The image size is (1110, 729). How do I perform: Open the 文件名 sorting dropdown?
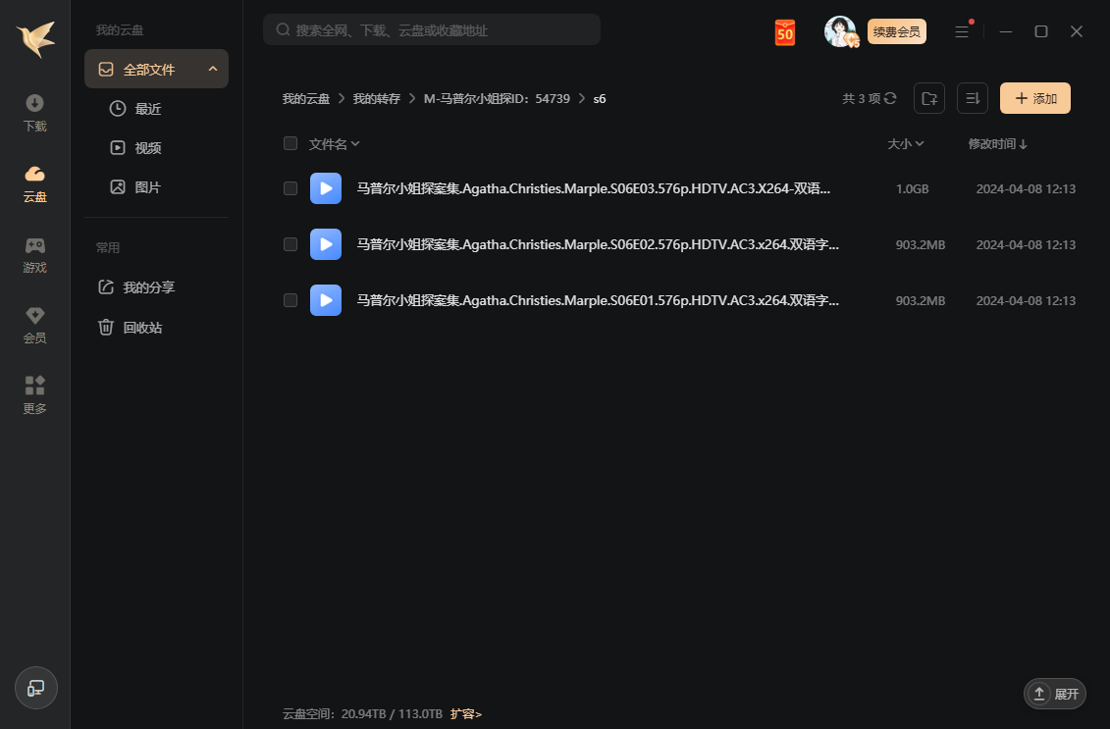(332, 143)
